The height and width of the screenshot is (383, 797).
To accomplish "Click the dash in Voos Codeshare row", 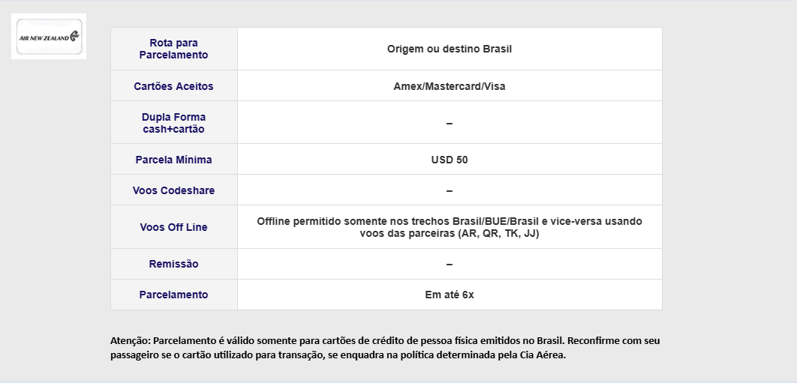I will click(450, 190).
